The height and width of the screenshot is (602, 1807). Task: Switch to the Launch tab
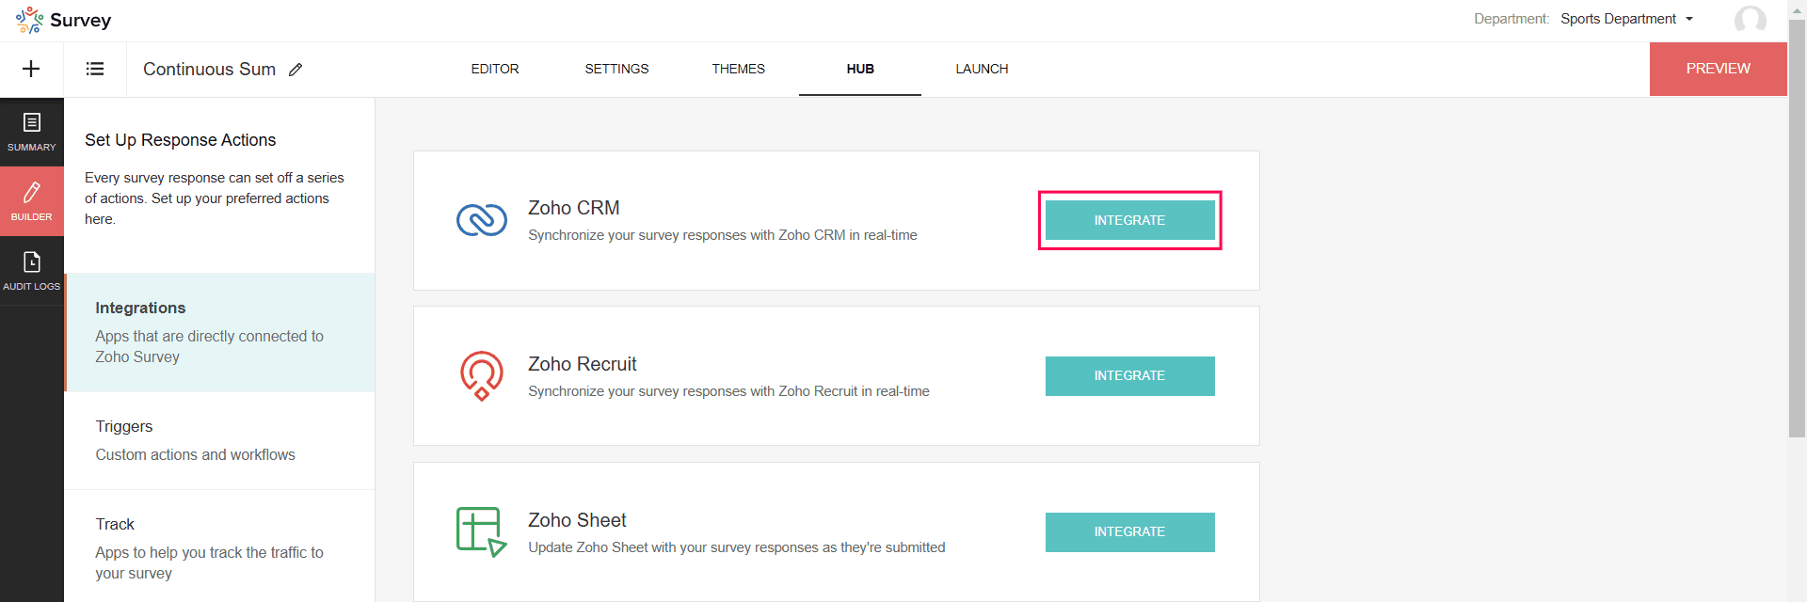tap(982, 69)
